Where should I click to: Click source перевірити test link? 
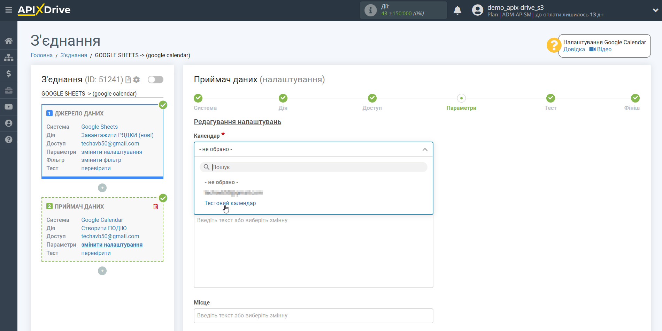tap(96, 168)
